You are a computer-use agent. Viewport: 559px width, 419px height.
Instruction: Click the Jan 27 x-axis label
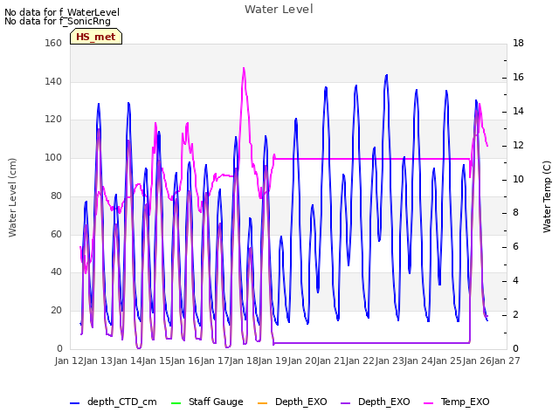506,361
